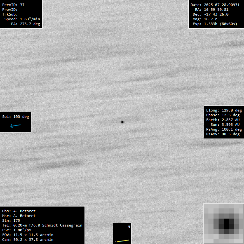Image resolution: width=244 pixels, height=244 pixels.
Task: Click the 'PsAMV: 98.5 deg' line
Action: click(223, 134)
